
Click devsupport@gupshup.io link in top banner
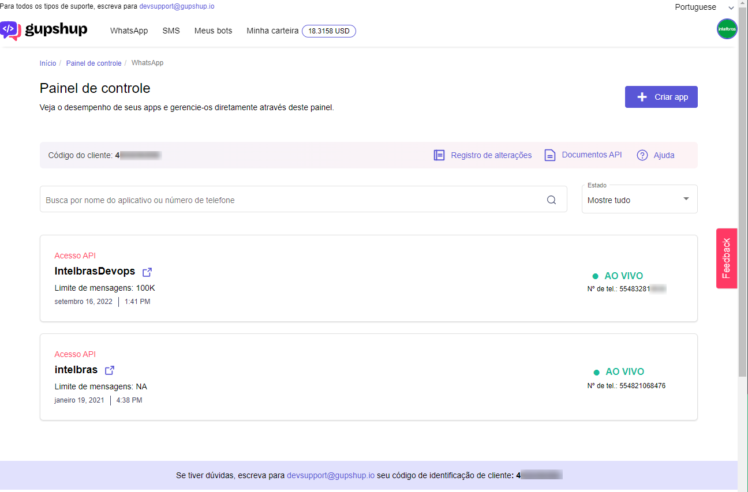pyautogui.click(x=177, y=6)
